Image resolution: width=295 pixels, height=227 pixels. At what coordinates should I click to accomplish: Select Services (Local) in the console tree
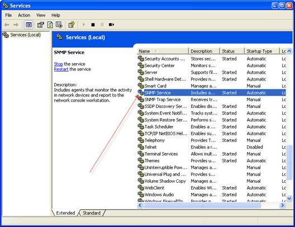point(25,35)
